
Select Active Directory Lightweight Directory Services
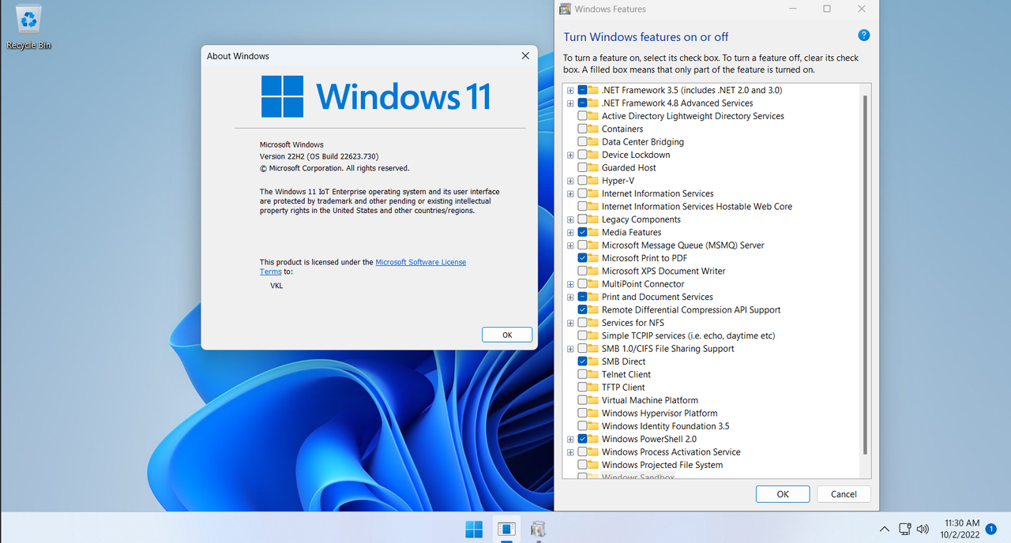click(693, 116)
